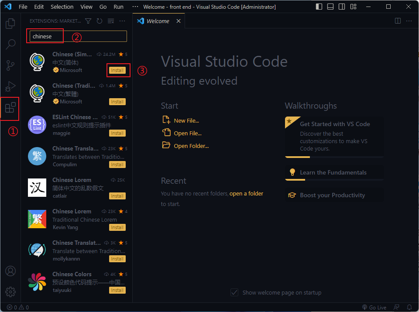Open the notifications bell in status bar
The width and height of the screenshot is (419, 312).
pyautogui.click(x=409, y=308)
